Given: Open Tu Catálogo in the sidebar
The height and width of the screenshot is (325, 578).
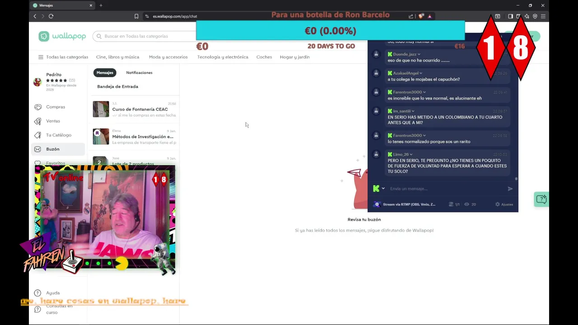Looking at the screenshot, I should [x=58, y=135].
